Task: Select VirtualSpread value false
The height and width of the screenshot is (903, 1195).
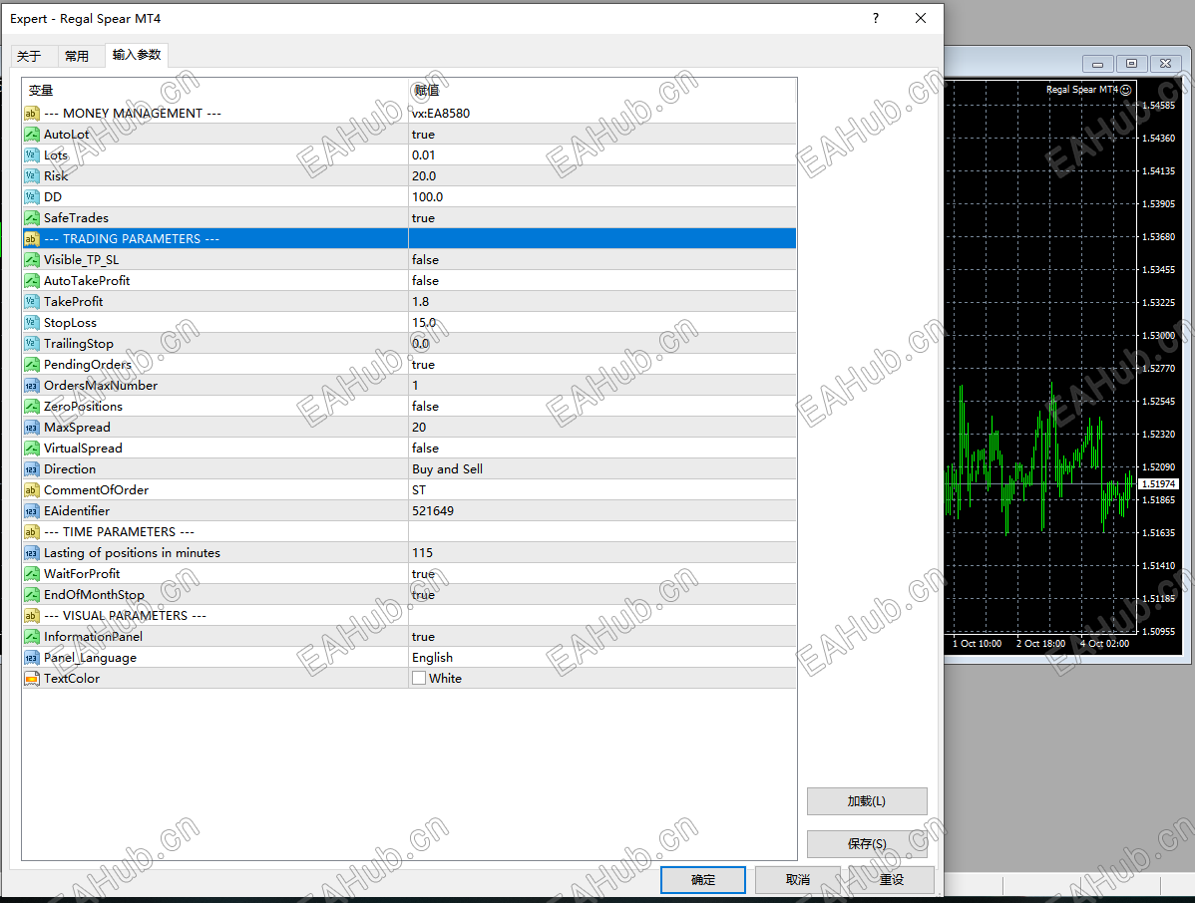Action: (425, 449)
